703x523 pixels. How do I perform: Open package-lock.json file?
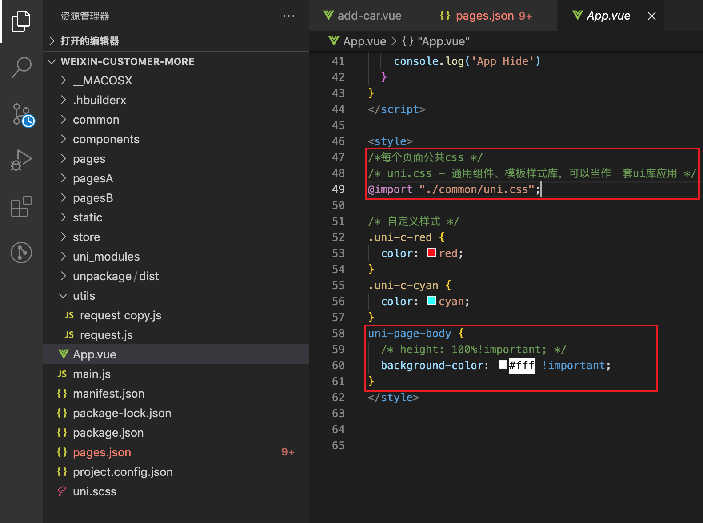point(176,413)
